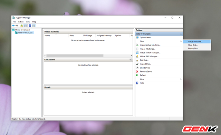Viewport: 221px width, 135px height.
Task: Click 'No item selected.' text
Action: (88, 92)
